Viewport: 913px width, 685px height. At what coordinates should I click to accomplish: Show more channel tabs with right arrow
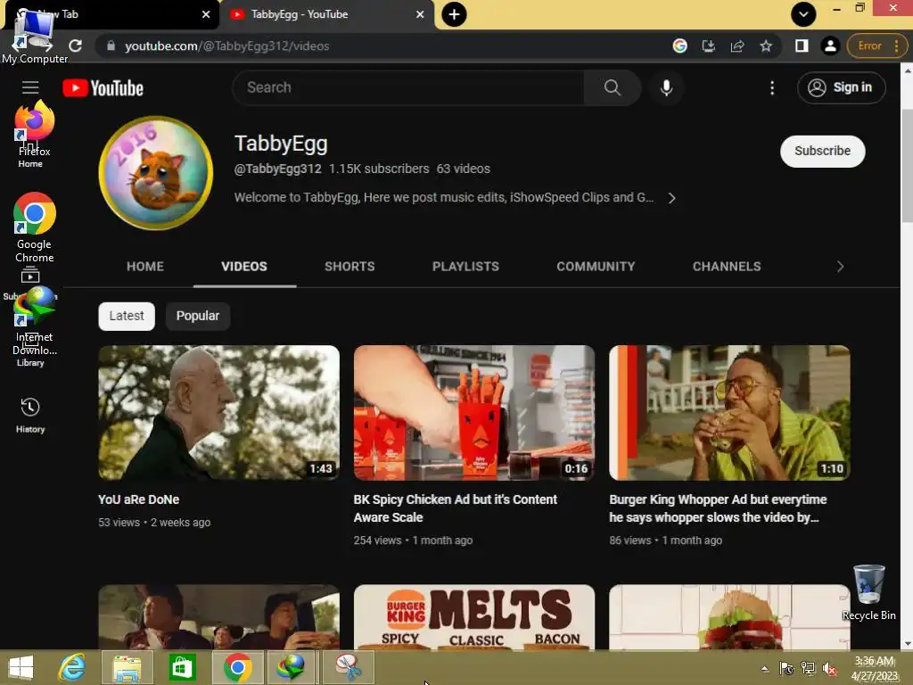840,266
